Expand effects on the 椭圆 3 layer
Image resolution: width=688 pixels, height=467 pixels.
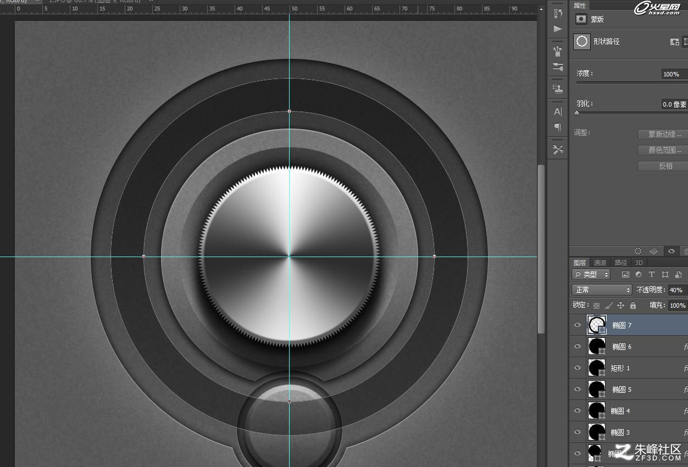(x=685, y=432)
